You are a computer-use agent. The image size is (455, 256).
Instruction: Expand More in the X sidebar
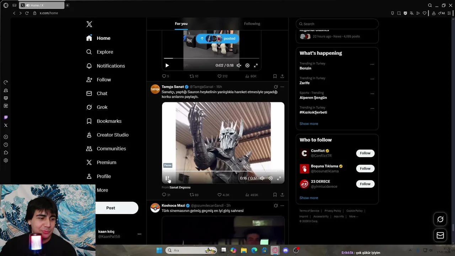(102, 190)
